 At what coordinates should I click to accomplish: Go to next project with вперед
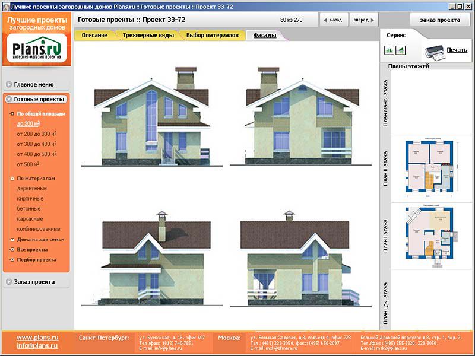[365, 20]
